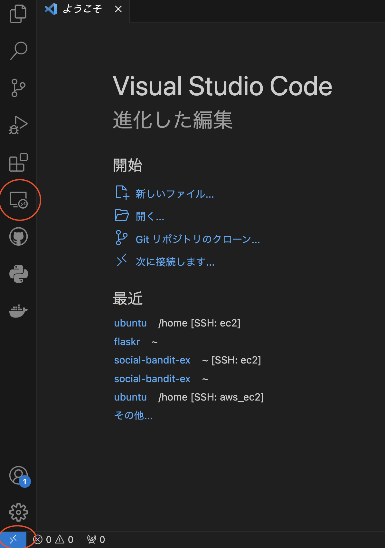The height and width of the screenshot is (548, 385).
Task: Open recent ubuntu /home [SSH: aws_ec2]
Action: pyautogui.click(x=130, y=397)
